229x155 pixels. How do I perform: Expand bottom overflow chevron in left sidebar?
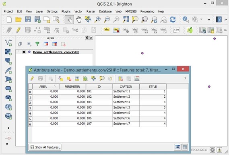point(7,145)
